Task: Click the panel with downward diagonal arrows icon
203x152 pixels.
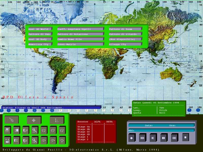Action: tap(26, 141)
